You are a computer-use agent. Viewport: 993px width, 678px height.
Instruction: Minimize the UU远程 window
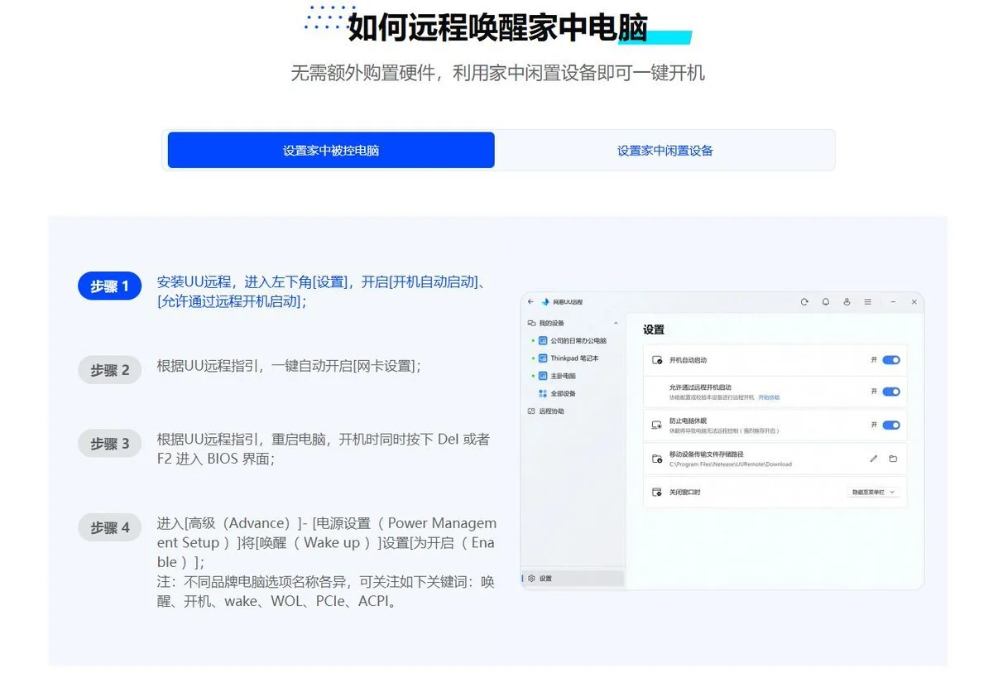click(x=893, y=302)
